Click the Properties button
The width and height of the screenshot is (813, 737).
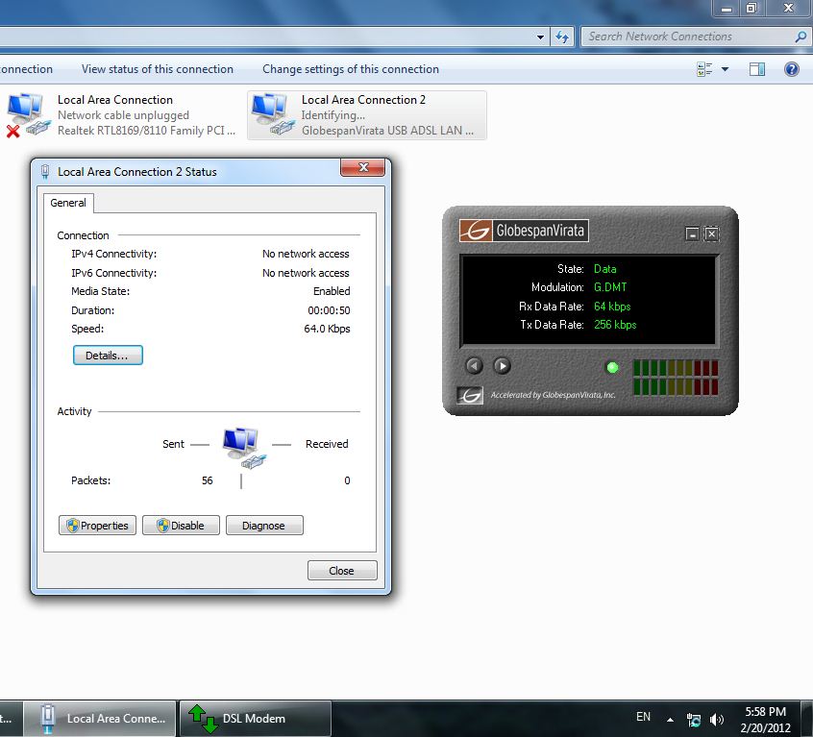pyautogui.click(x=97, y=526)
